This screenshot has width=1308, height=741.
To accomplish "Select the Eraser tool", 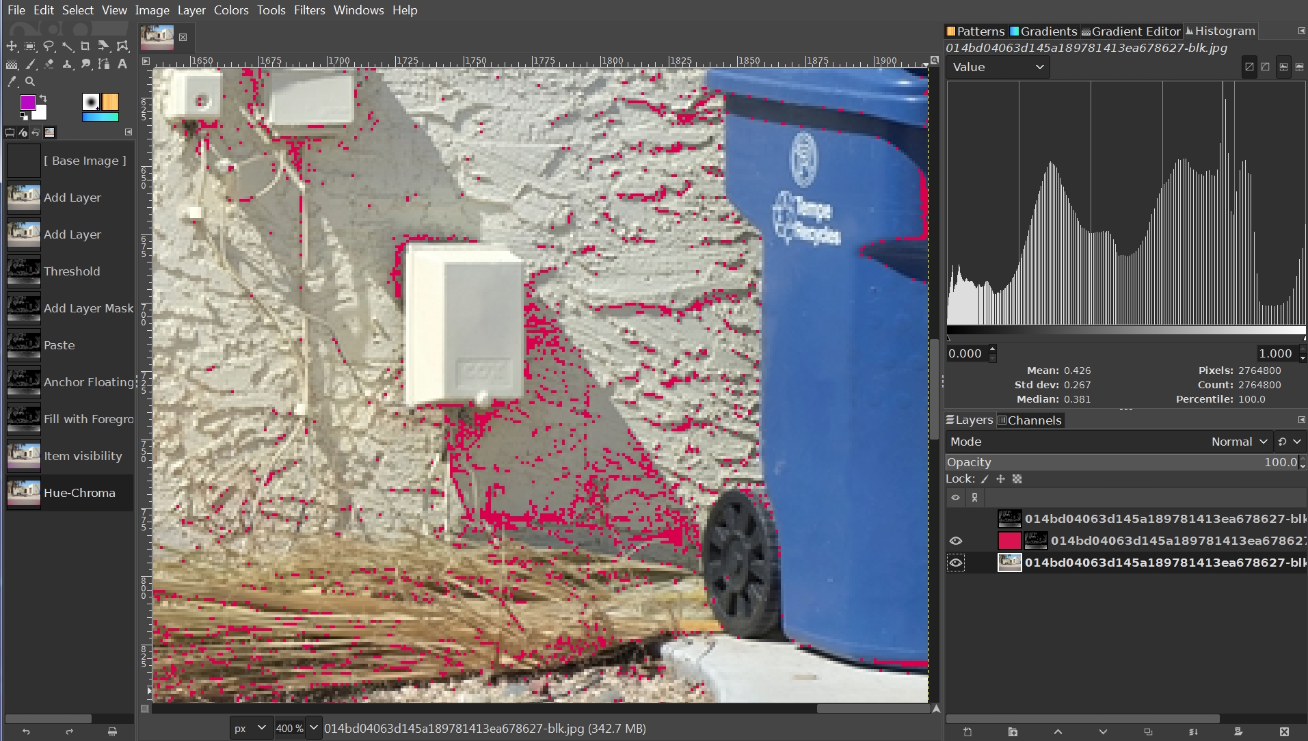I will [x=49, y=64].
